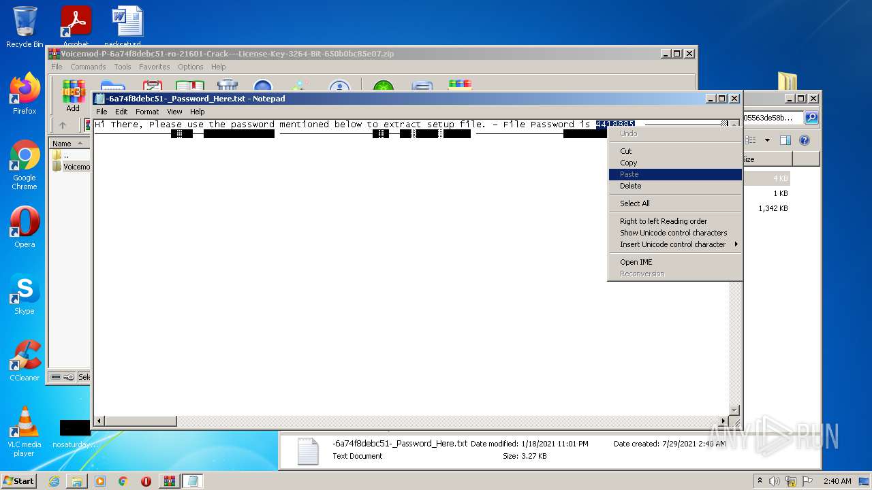Select the parent '..' folder in WinRAR
The height and width of the screenshot is (490, 872).
point(61,155)
